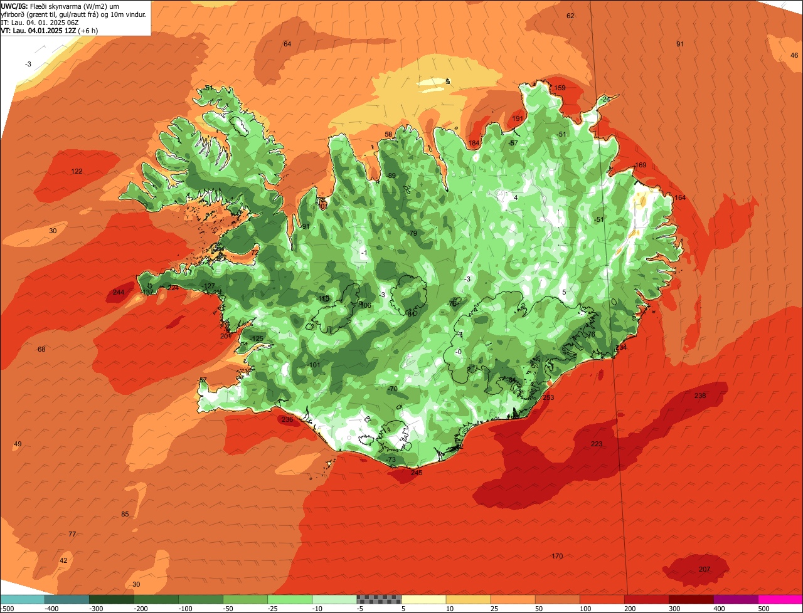Click the flux value '223' on the map
The height and width of the screenshot is (613, 803).
(x=597, y=444)
